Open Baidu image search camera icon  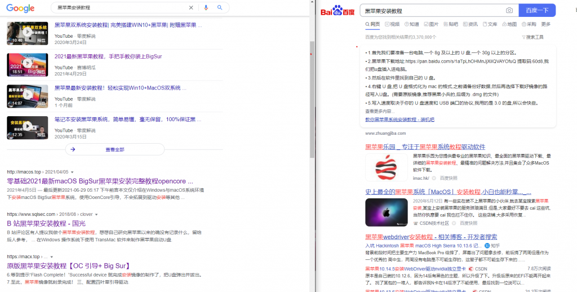click(x=509, y=10)
